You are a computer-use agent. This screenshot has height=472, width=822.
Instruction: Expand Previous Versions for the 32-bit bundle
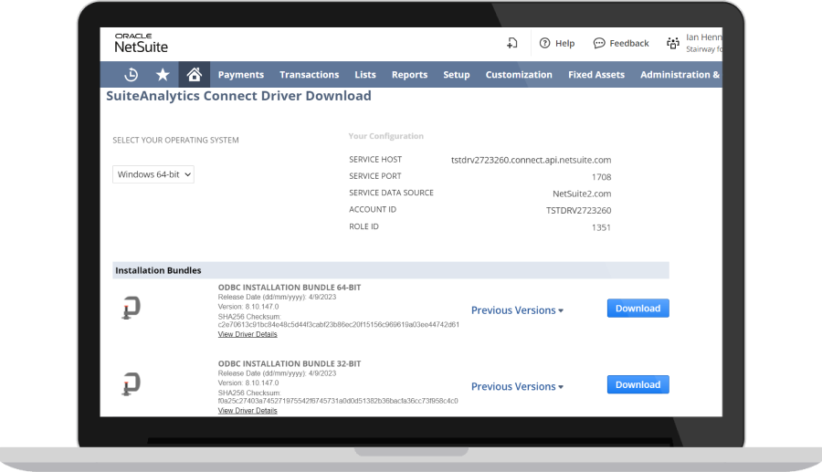[x=518, y=386]
